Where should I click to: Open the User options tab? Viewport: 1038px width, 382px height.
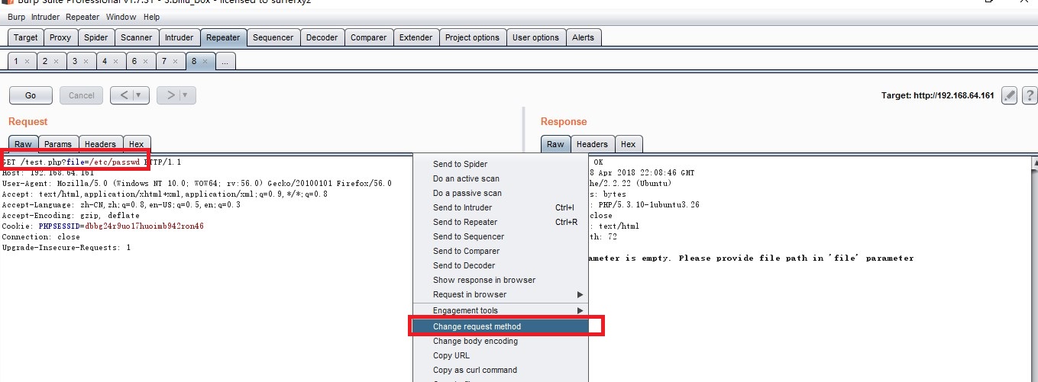point(535,37)
